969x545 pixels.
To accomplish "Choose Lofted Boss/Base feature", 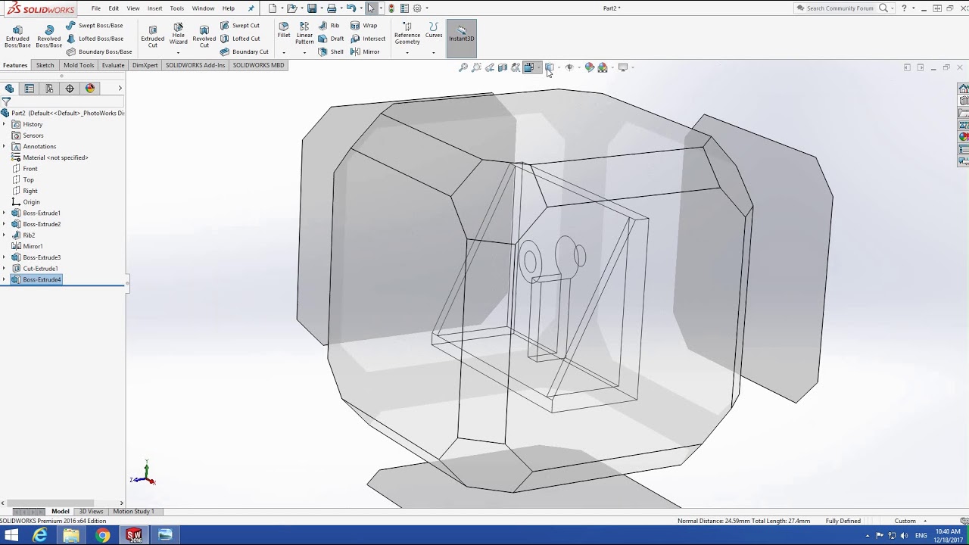I will coord(95,39).
